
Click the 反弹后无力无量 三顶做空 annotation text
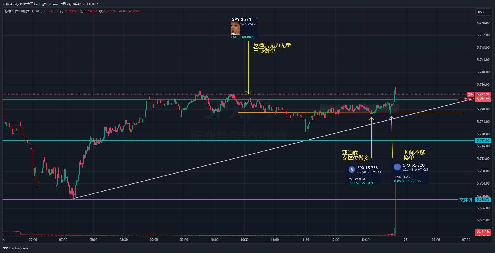(x=272, y=48)
